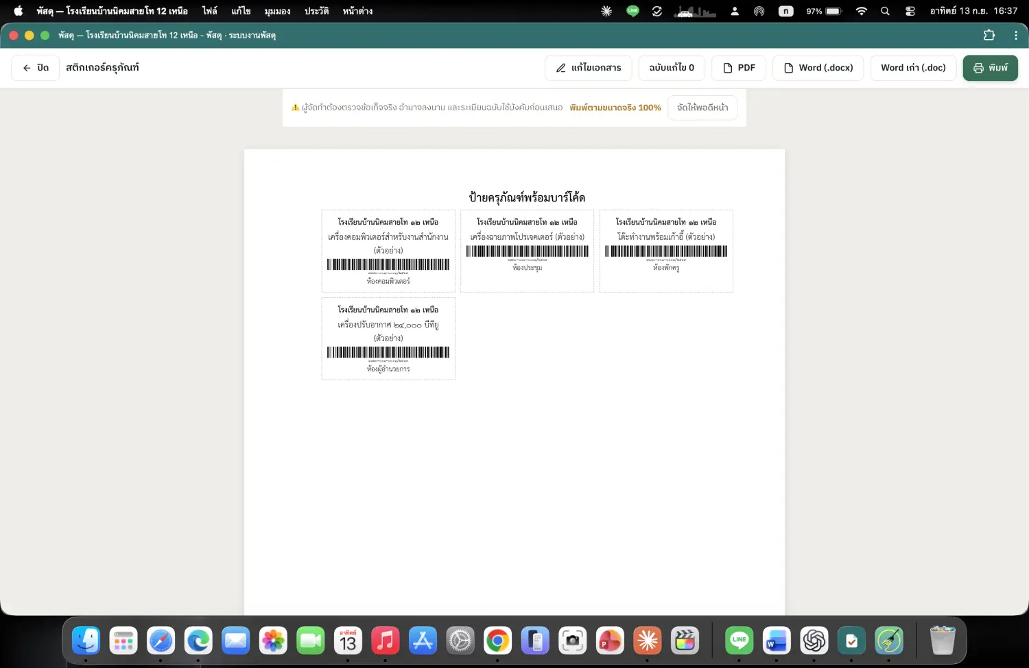Click the LINE icon in the menu bar

(632, 11)
